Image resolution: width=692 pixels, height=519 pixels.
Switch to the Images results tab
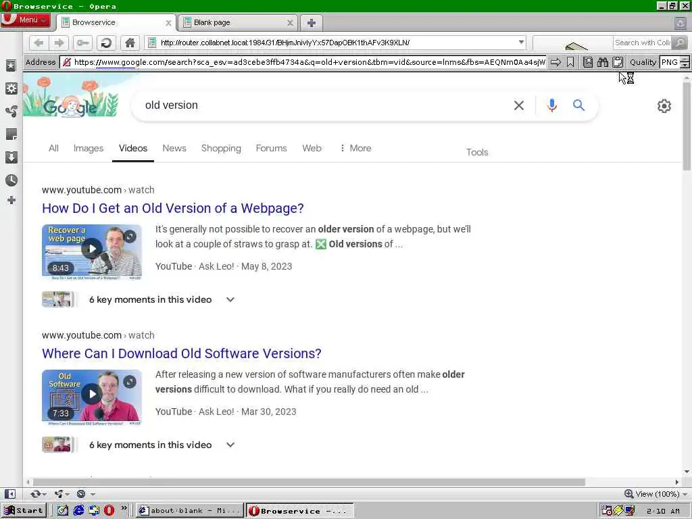click(x=89, y=148)
